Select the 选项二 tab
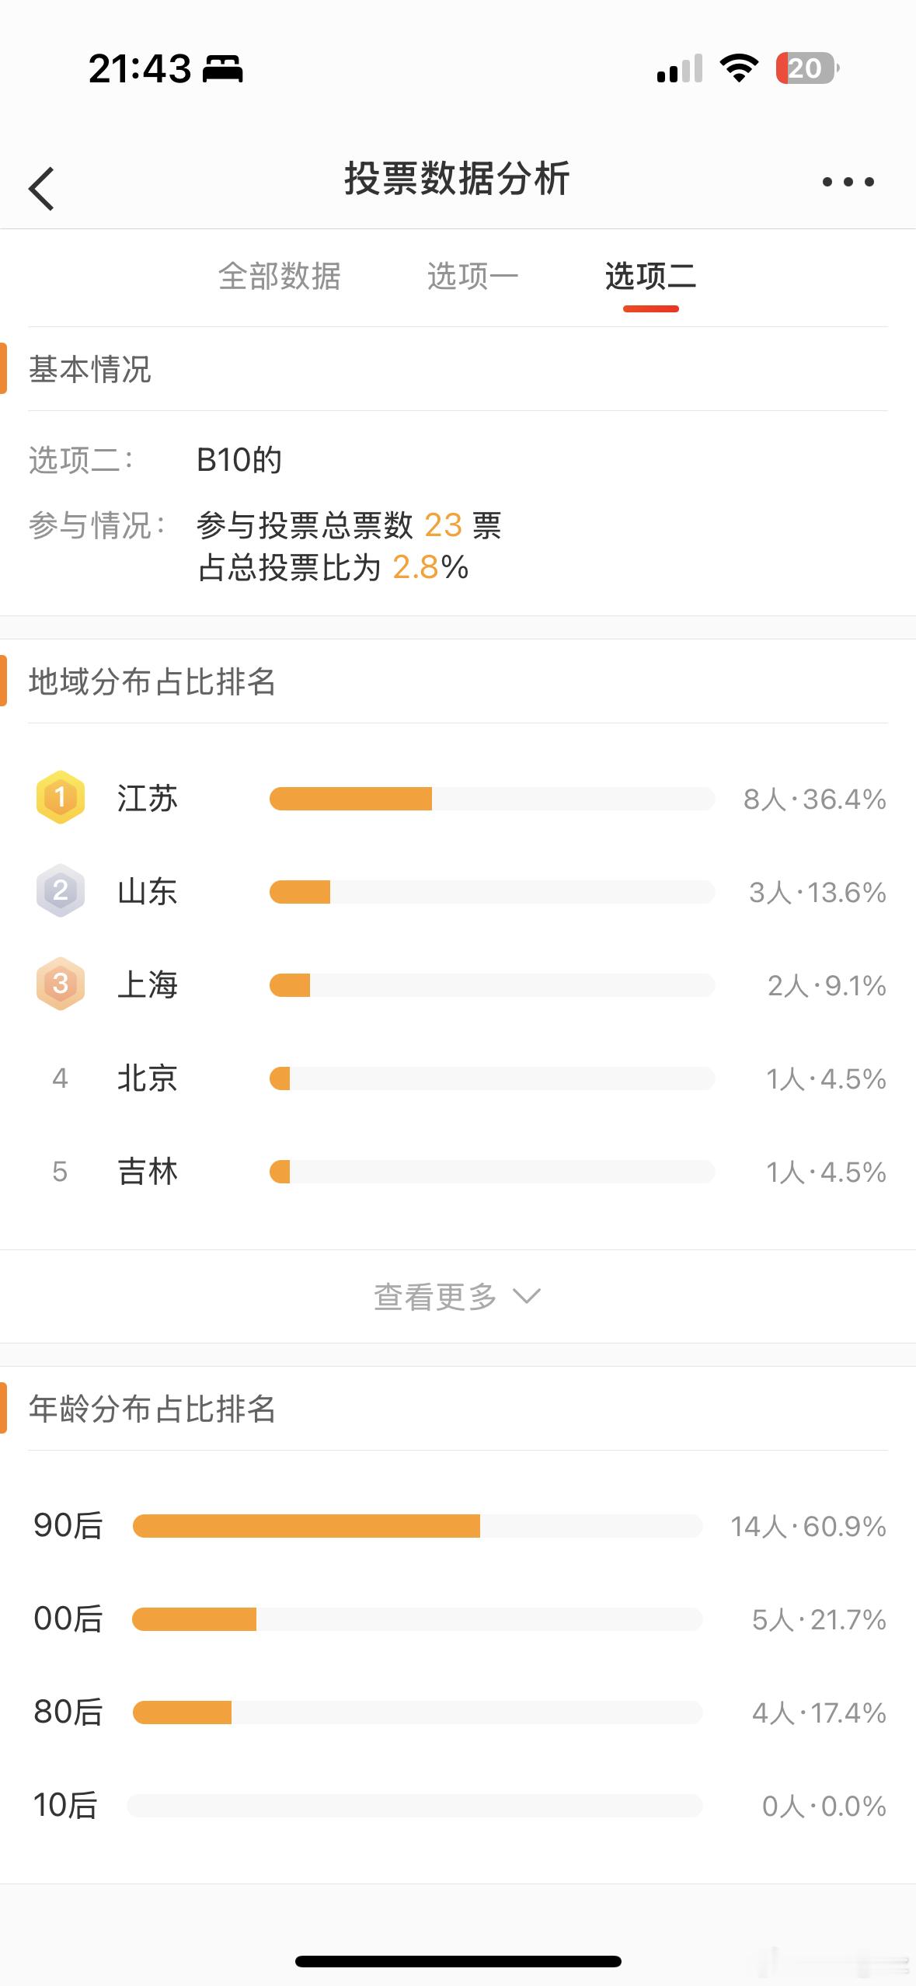 (650, 277)
